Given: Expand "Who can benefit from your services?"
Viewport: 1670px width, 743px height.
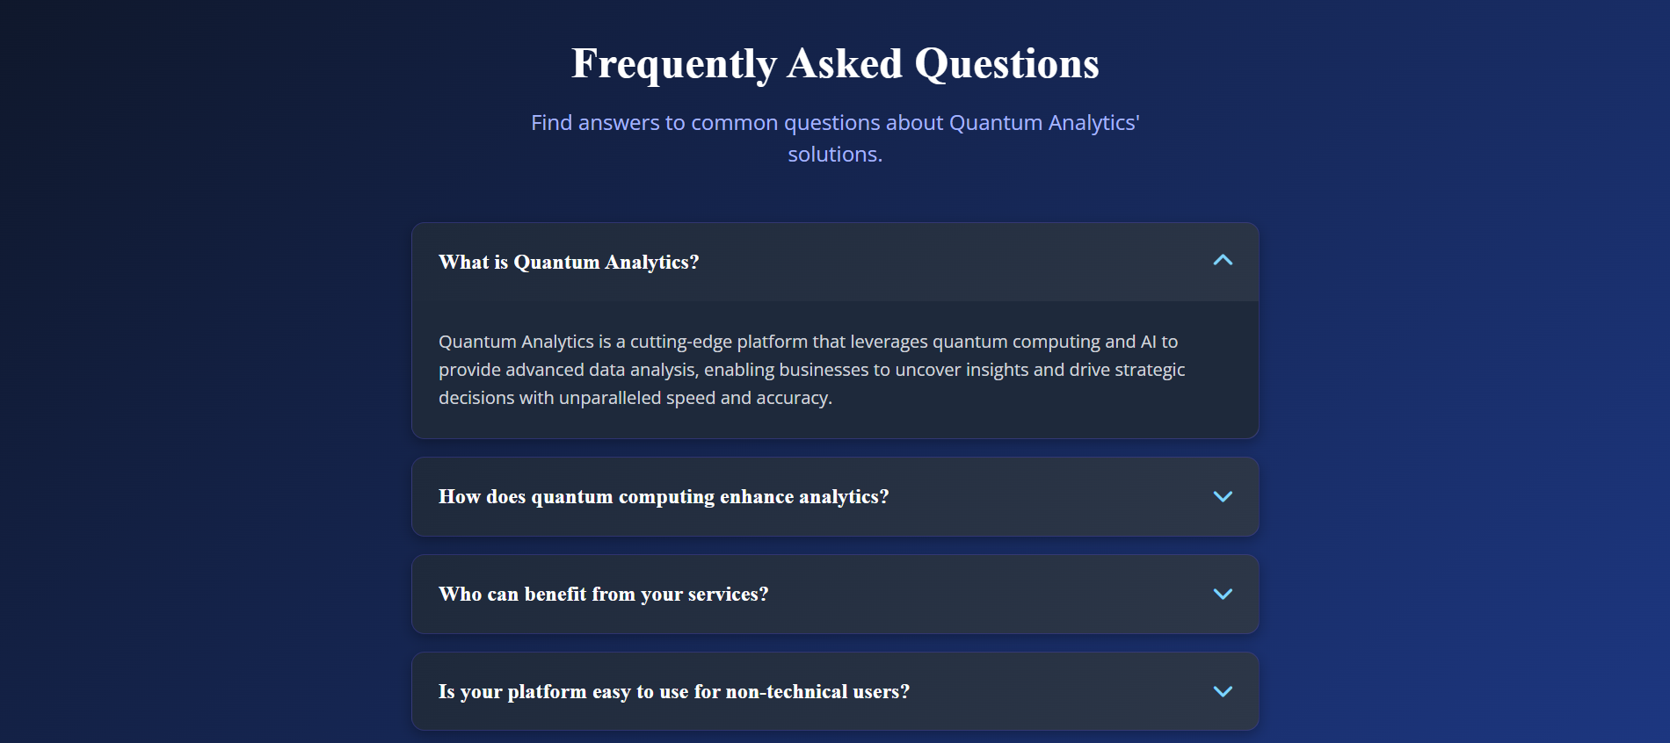Looking at the screenshot, I should [x=603, y=594].
